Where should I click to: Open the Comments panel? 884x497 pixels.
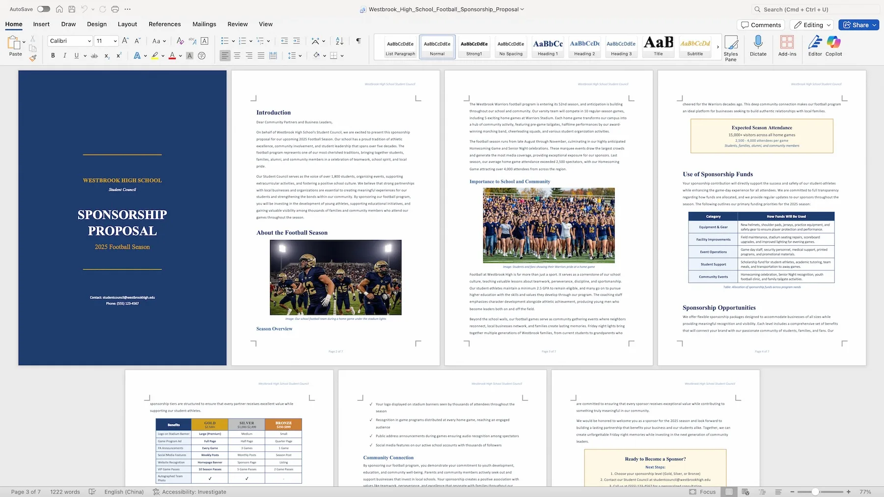pos(761,25)
